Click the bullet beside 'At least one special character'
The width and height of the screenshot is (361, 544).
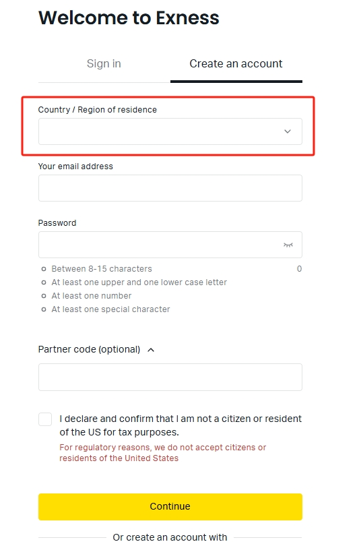point(44,309)
